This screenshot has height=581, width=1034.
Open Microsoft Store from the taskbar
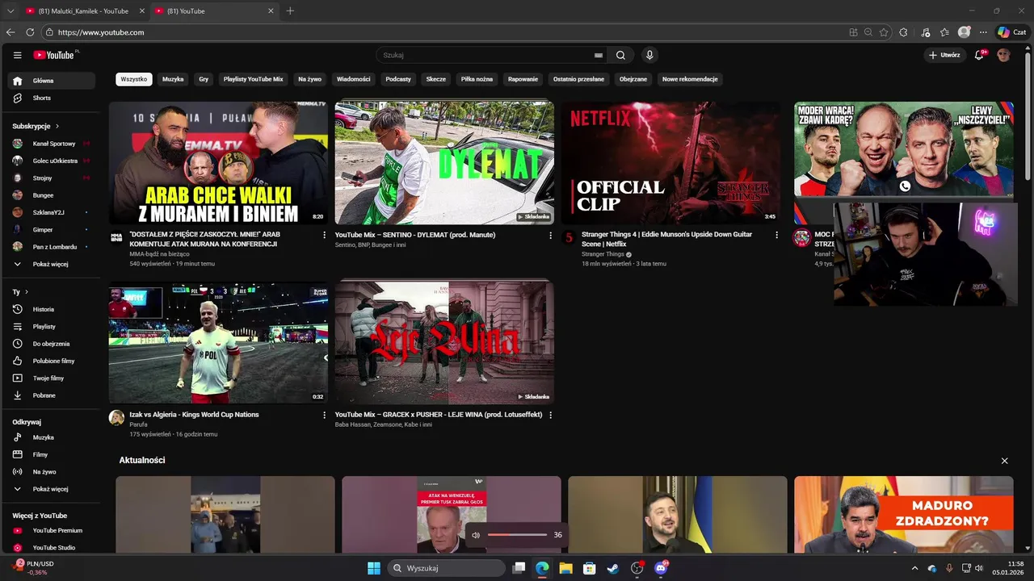coord(590,568)
